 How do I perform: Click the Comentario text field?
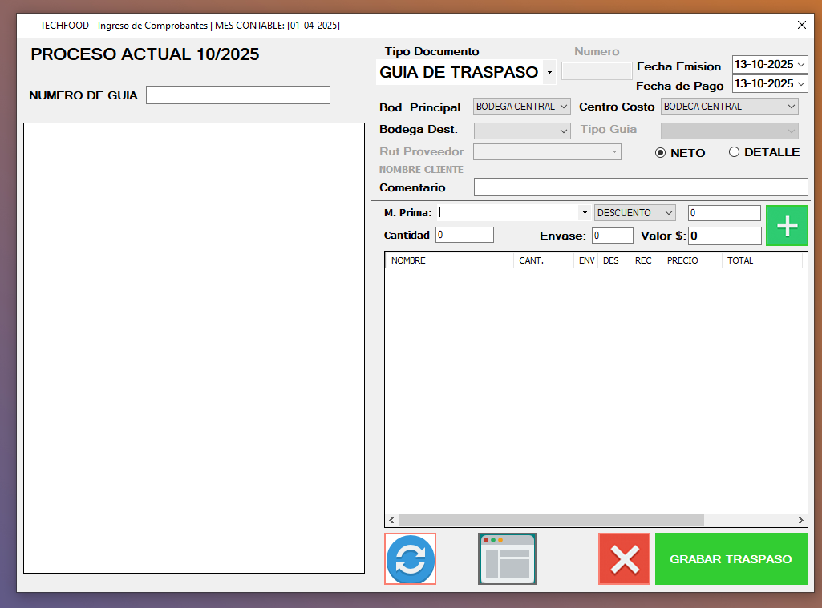pyautogui.click(x=640, y=187)
